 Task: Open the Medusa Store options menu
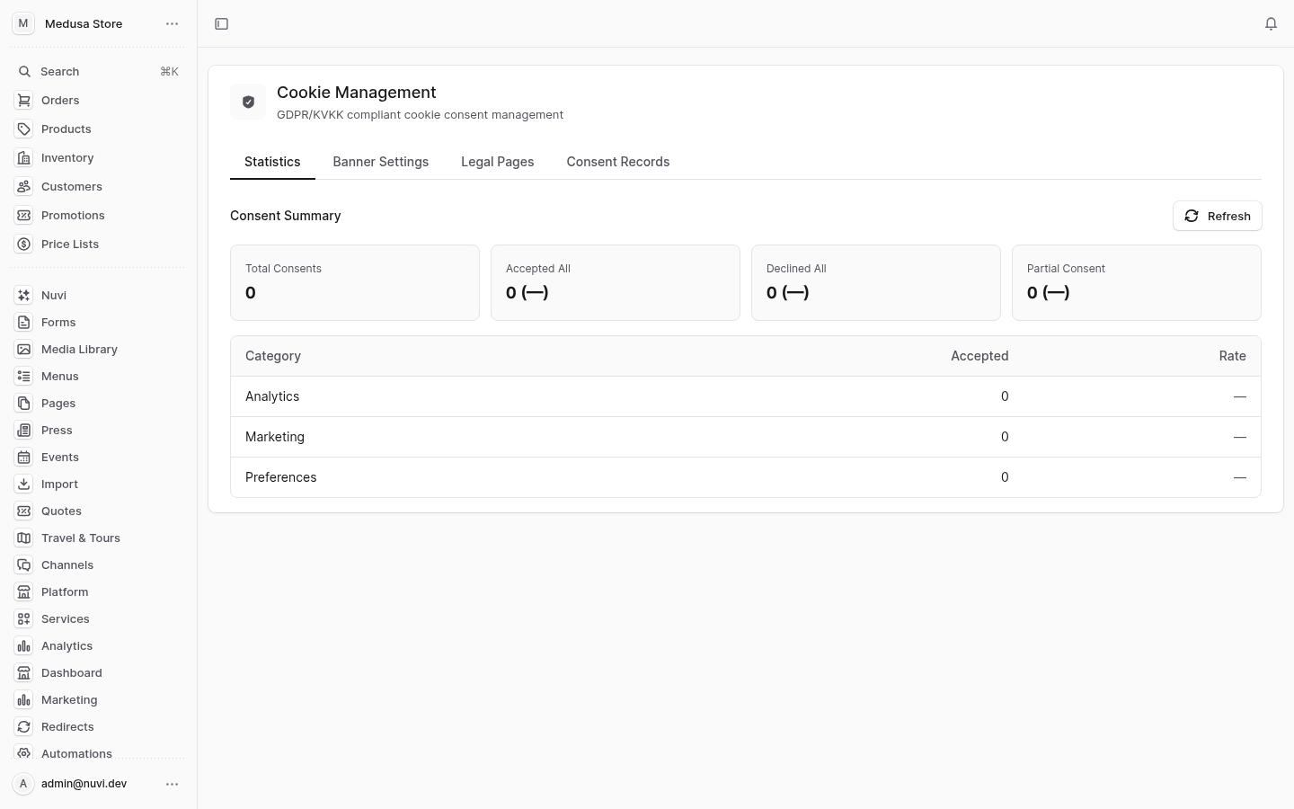(x=172, y=24)
